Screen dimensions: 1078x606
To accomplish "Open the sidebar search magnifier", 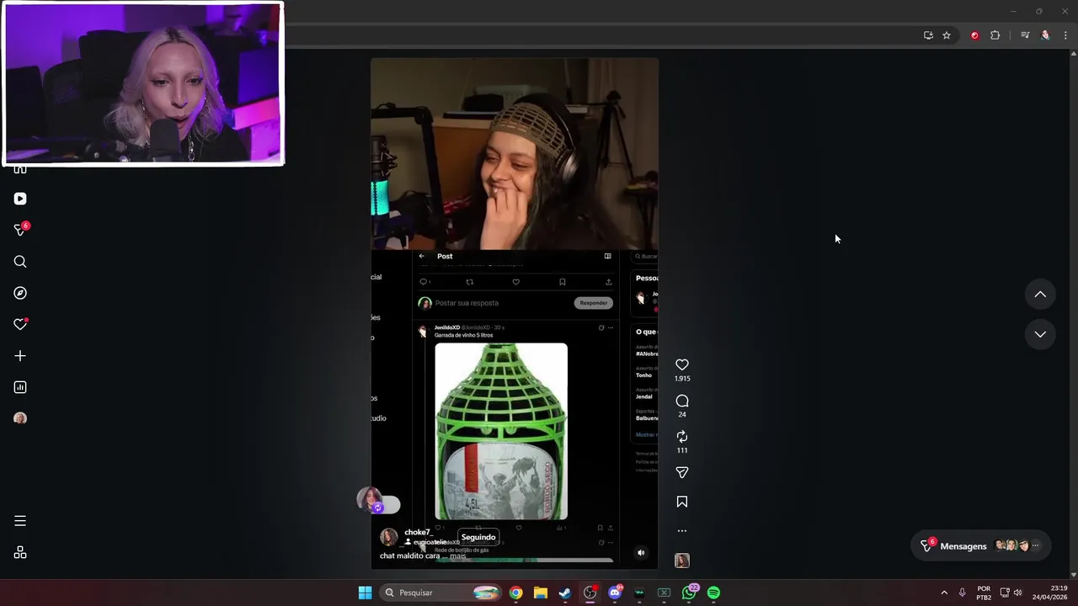I will [x=20, y=262].
